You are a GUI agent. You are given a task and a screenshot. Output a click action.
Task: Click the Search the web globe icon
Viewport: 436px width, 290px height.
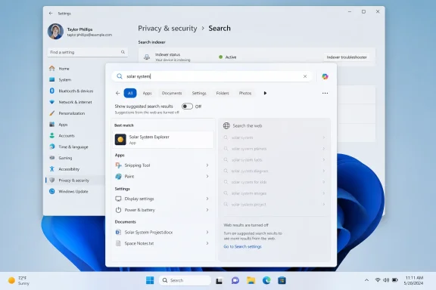pyautogui.click(x=226, y=125)
